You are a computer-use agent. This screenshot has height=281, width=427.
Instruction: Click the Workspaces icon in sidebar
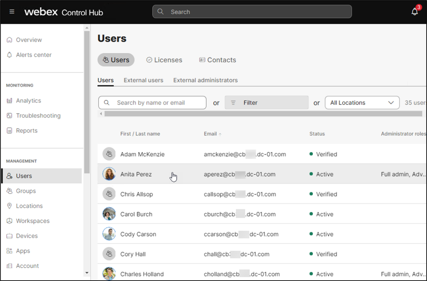9,221
